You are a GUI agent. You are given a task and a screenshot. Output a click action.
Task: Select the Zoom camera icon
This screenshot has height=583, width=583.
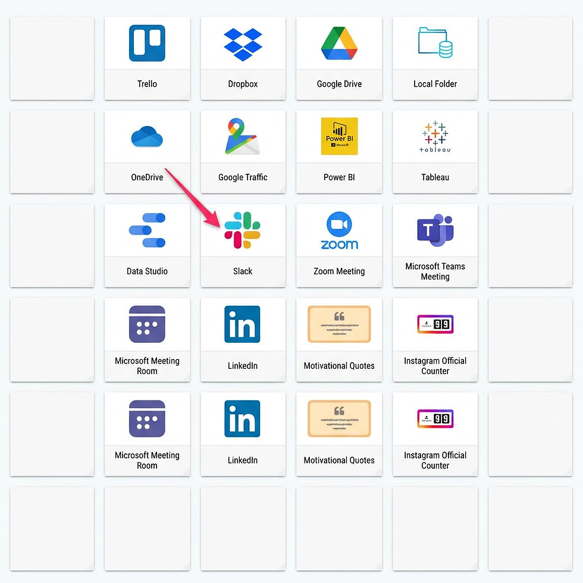pos(339,230)
